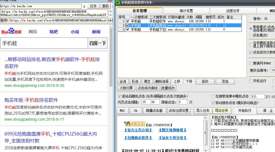Click the QQ 与我交谈 chat badge
Screen dimensions: 275x152
coord(134,124)
